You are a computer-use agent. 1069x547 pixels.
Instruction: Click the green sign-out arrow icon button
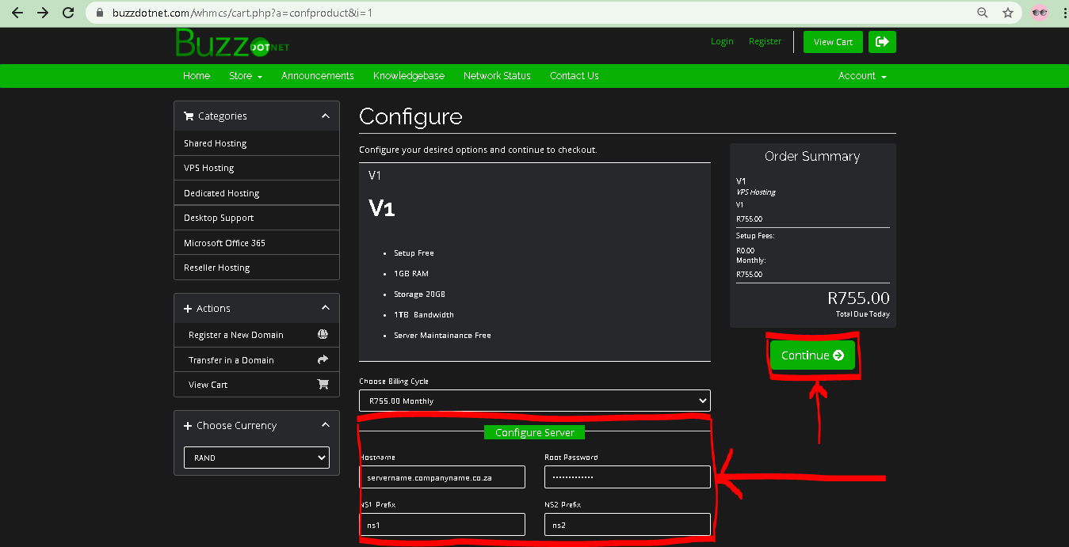pos(882,42)
